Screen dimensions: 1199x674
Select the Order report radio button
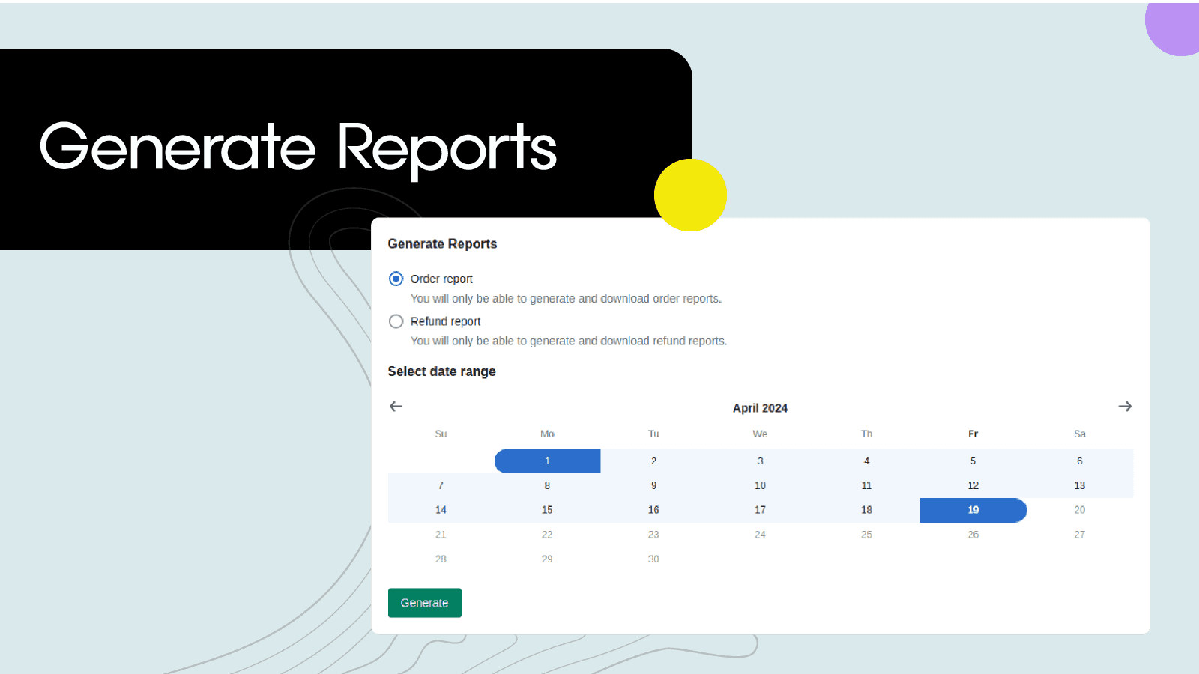[x=396, y=279]
